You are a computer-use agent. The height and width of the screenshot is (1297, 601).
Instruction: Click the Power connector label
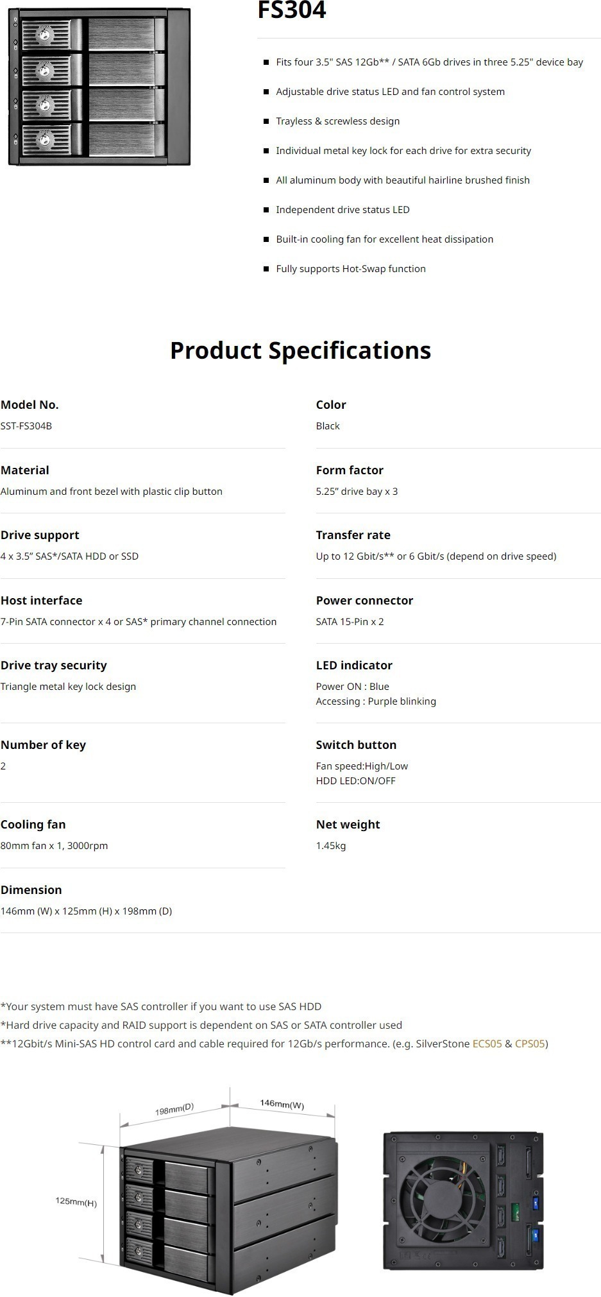[x=364, y=601]
